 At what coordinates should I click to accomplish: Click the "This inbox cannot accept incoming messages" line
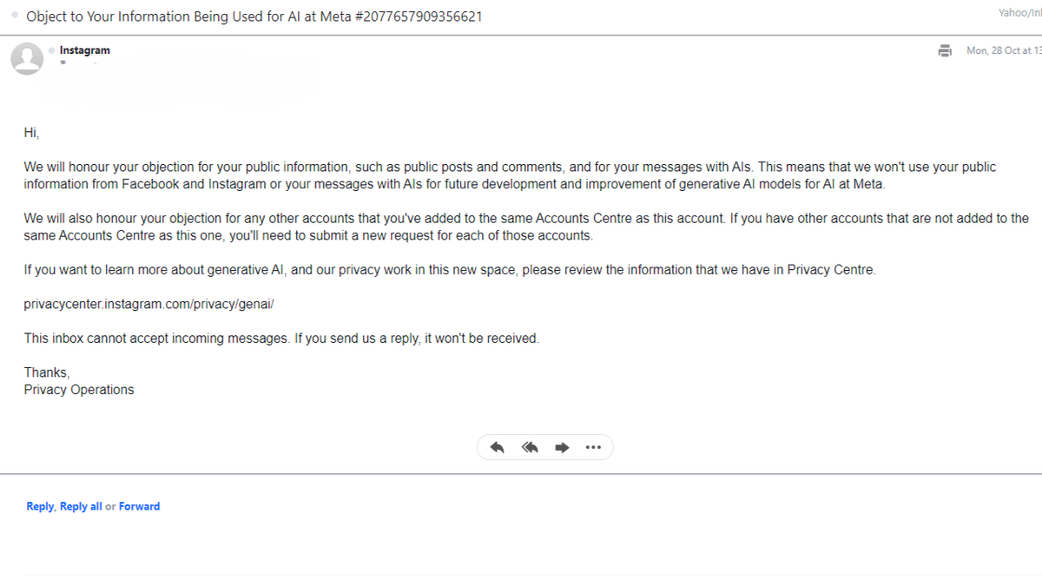[x=281, y=338]
